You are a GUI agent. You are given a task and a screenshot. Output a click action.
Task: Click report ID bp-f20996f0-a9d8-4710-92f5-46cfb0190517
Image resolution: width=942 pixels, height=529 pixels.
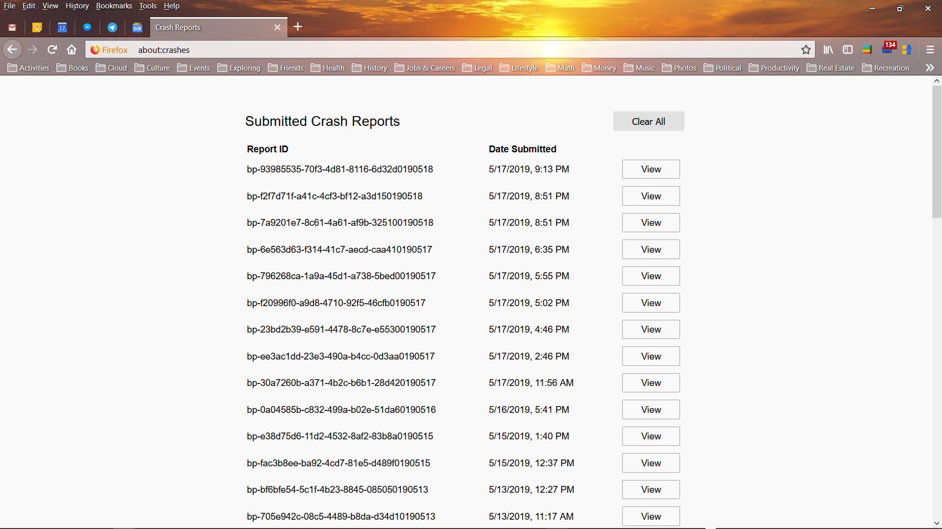tap(336, 303)
